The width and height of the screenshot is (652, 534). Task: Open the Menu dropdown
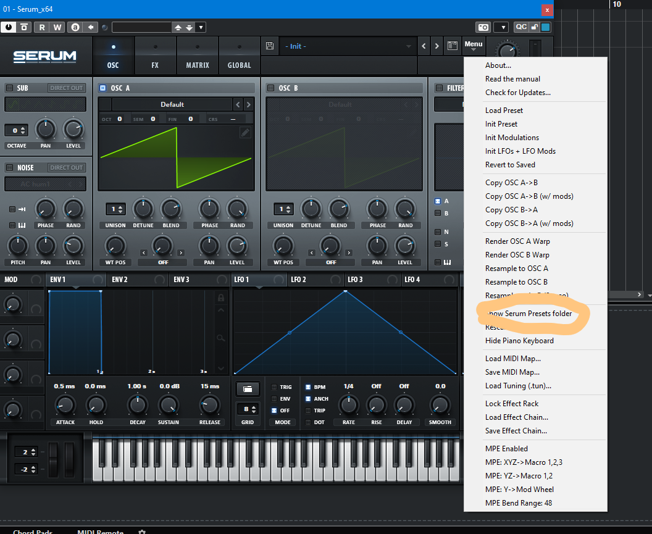click(473, 46)
